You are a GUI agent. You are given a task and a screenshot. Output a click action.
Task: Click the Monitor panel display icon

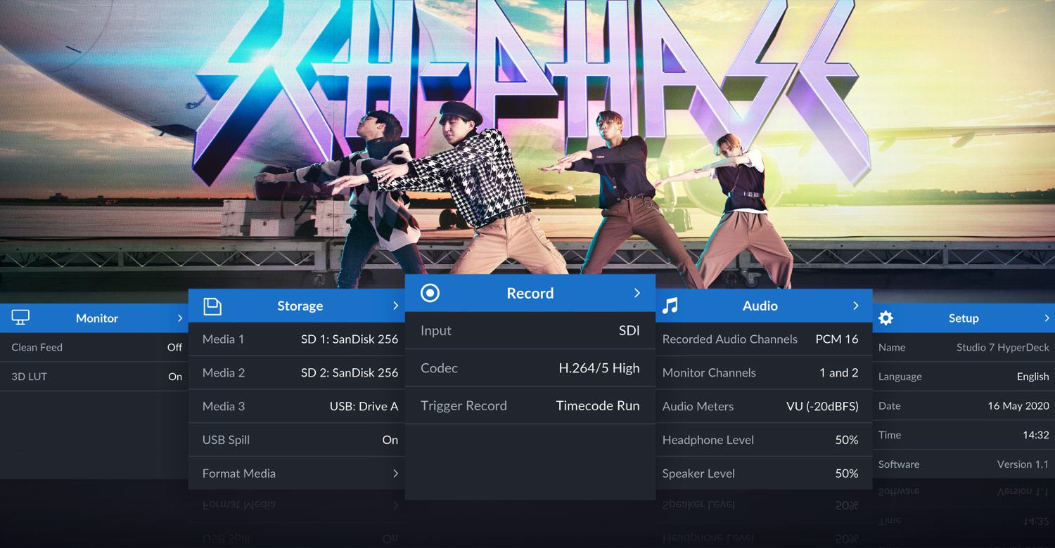tap(19, 318)
